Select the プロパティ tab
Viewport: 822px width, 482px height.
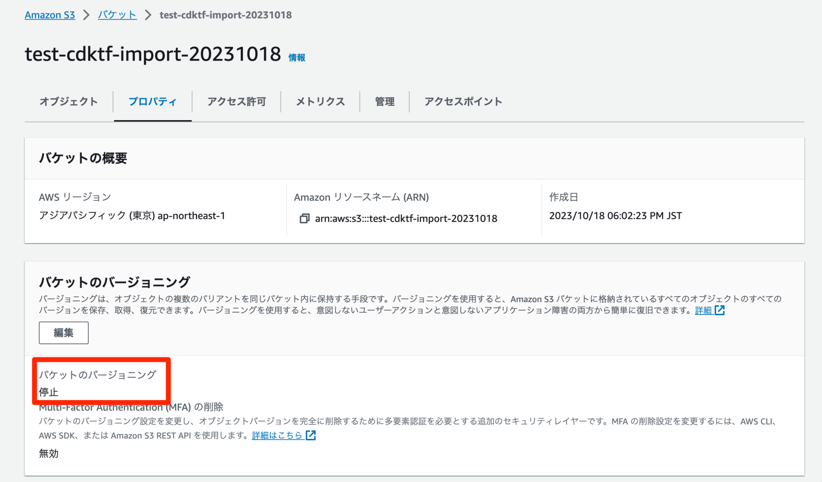click(153, 102)
